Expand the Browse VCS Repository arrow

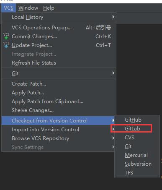pyautogui.click(x=113, y=138)
